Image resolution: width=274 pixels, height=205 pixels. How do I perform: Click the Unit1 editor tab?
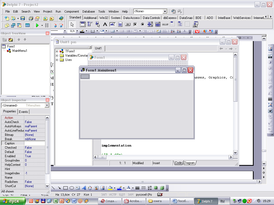tap(98, 48)
